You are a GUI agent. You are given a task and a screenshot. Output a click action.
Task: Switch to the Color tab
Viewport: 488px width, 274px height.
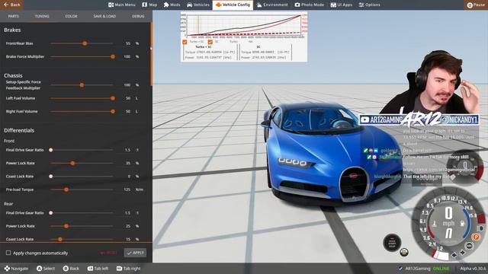71,16
